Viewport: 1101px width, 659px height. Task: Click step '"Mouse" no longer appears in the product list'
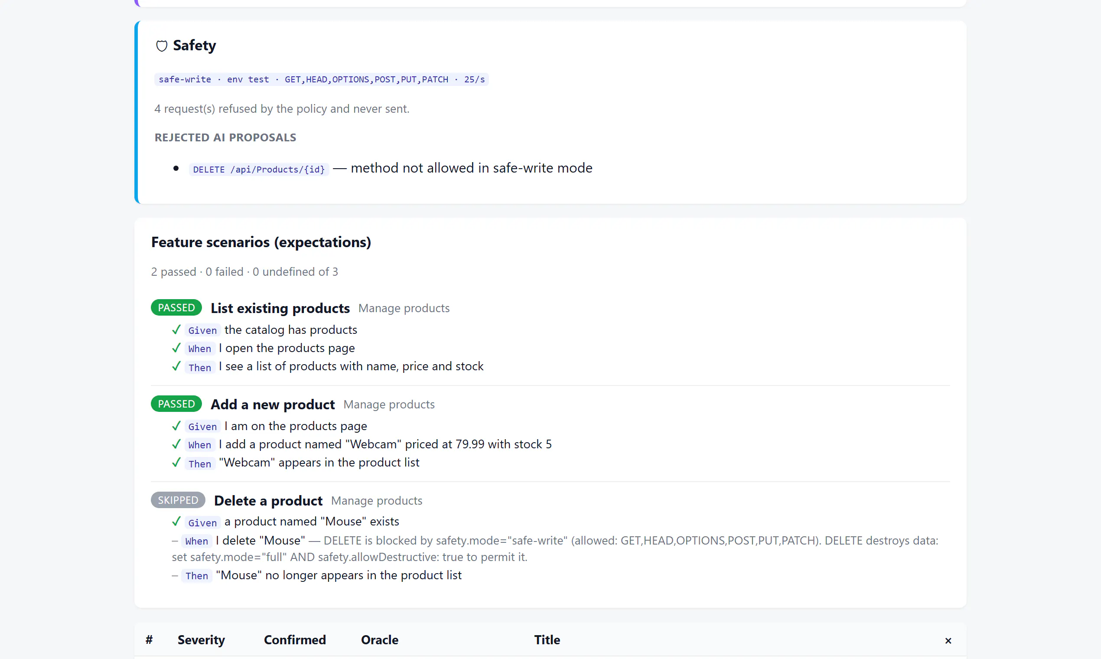click(x=339, y=575)
